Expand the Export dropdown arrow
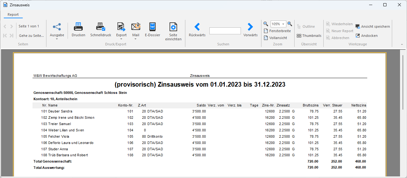Screen dimensions: 407x178 point(121,39)
